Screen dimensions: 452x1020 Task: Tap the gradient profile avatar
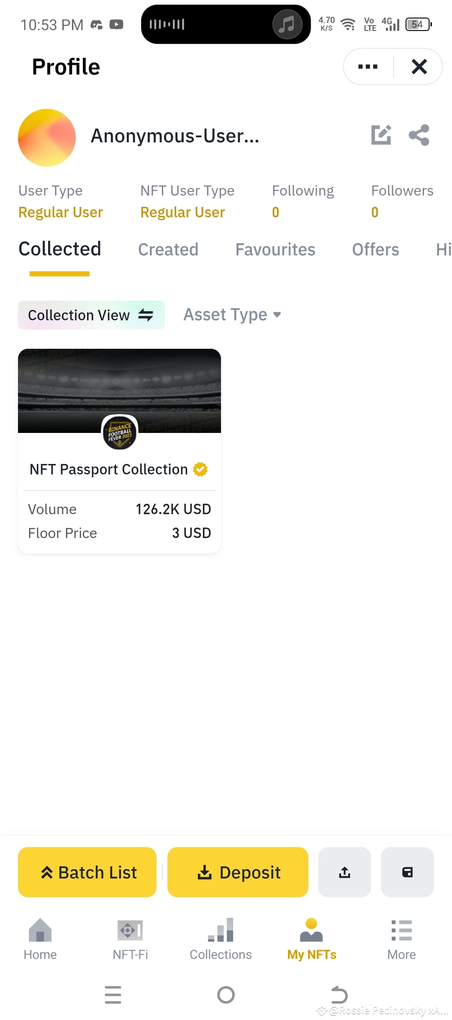pyautogui.click(x=47, y=138)
